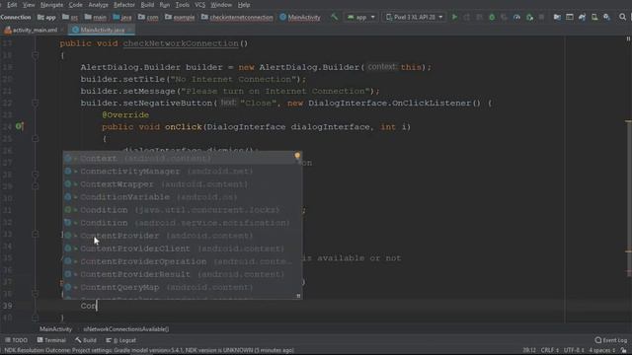
Task: Click the cursor position 39:12 in status bar
Action: click(x=529, y=350)
